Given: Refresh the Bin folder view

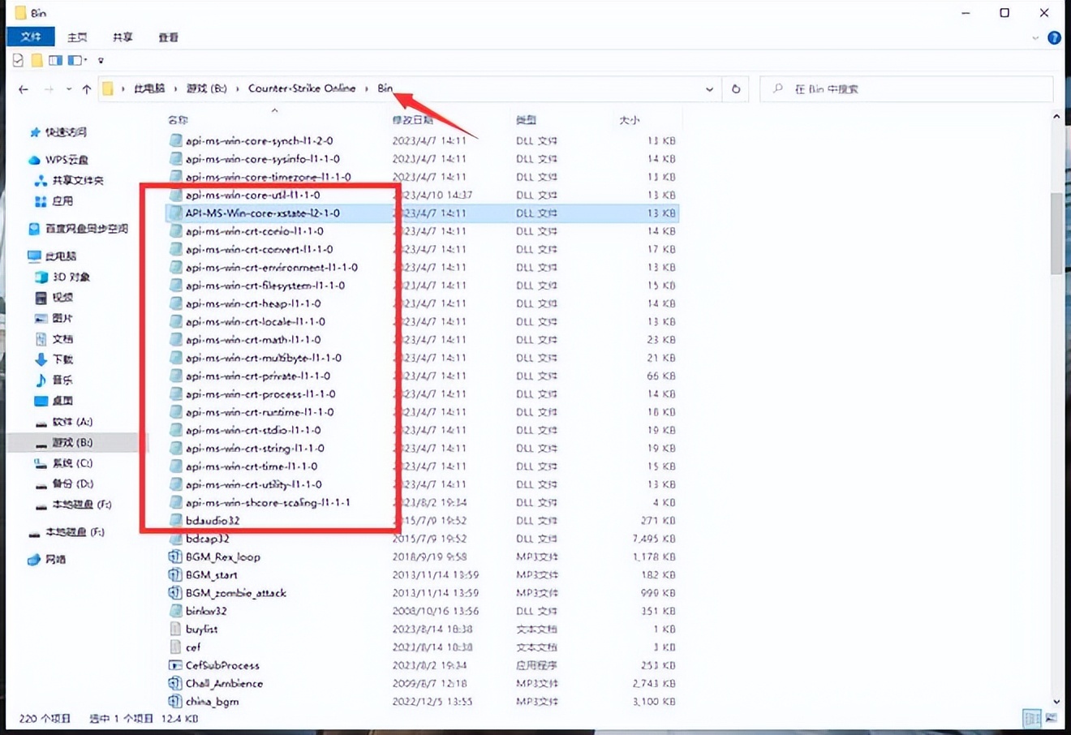Looking at the screenshot, I should point(736,89).
